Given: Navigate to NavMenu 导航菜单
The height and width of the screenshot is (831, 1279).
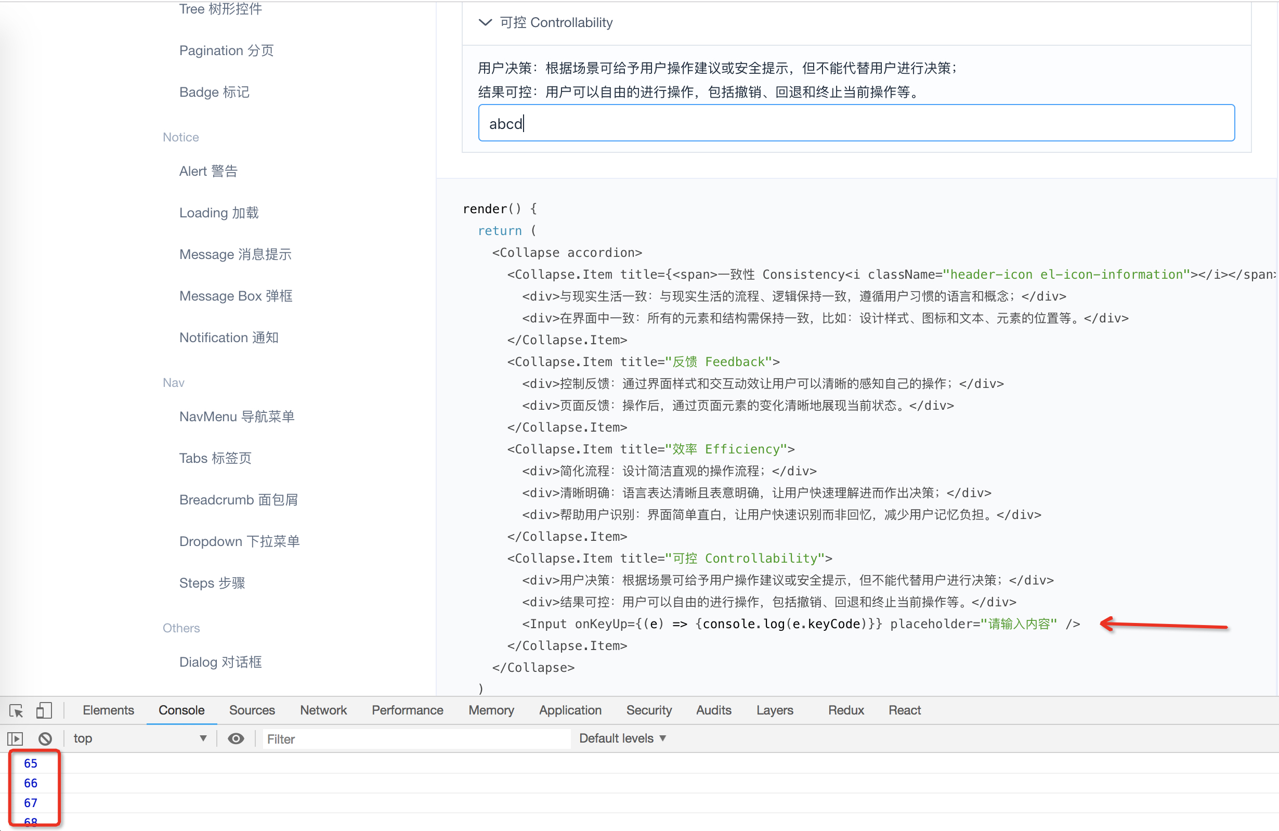Looking at the screenshot, I should 237,417.
